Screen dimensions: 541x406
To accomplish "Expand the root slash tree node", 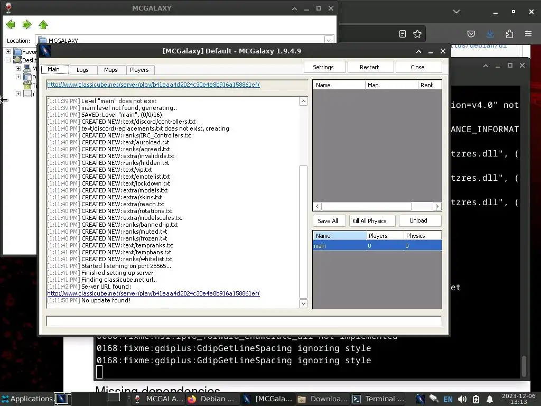I will (18, 94).
